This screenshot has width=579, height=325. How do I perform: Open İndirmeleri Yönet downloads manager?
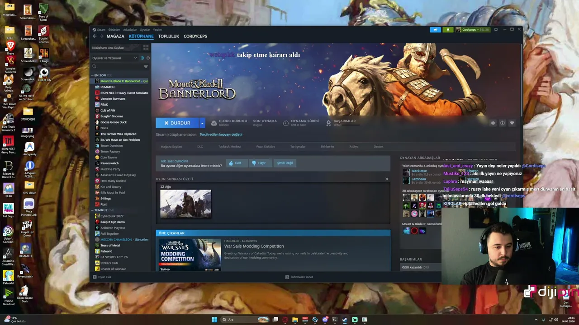point(299,277)
